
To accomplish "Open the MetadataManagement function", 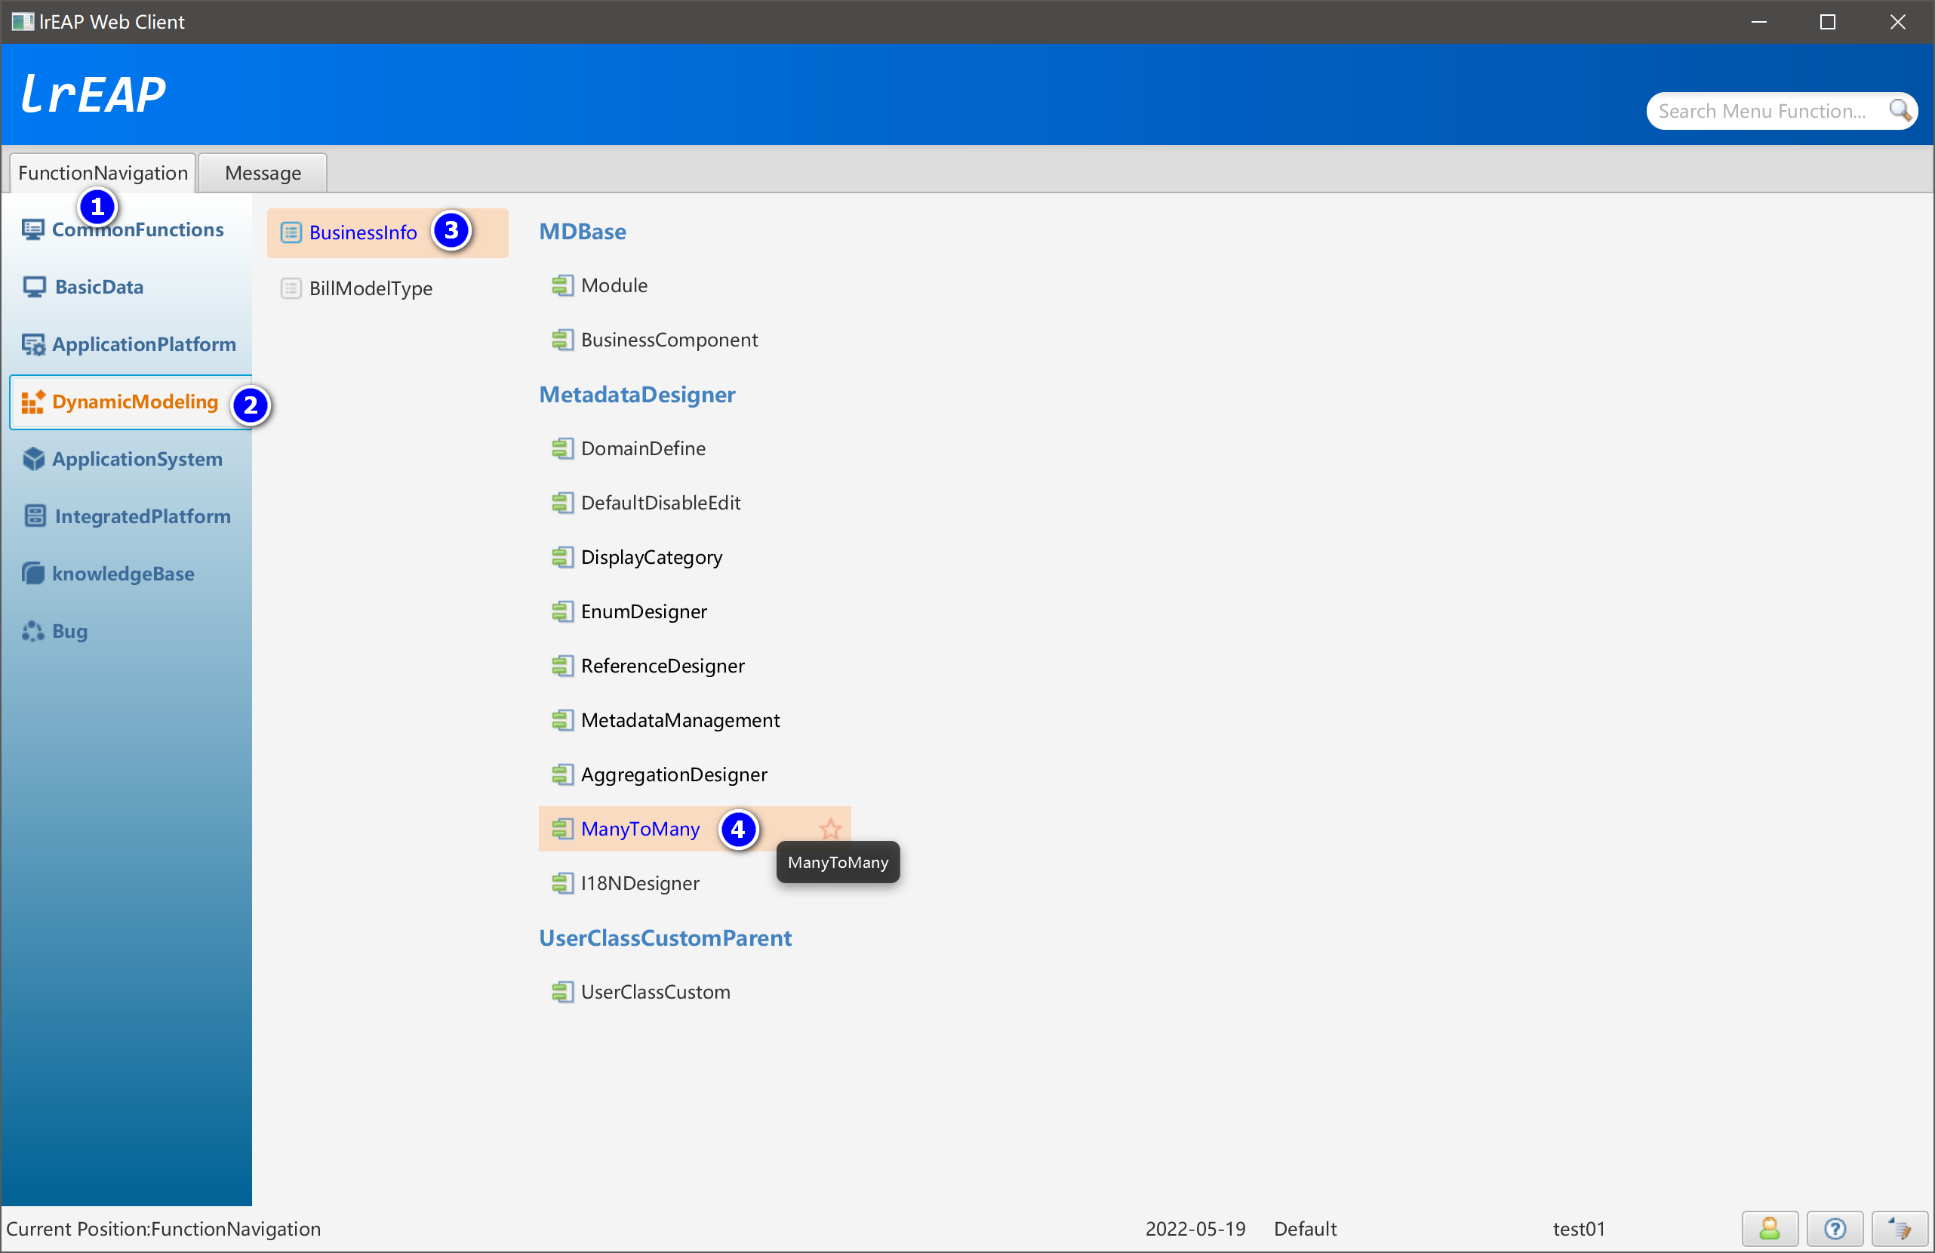I will [x=680, y=720].
